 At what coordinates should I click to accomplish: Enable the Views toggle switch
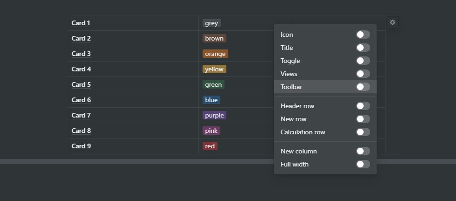coord(363,74)
